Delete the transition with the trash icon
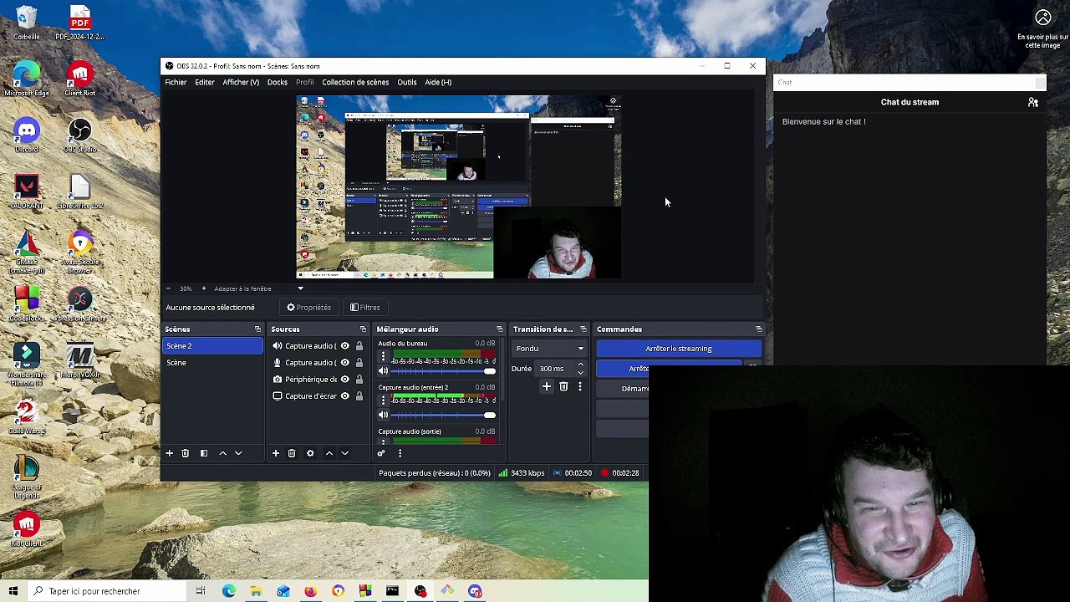 tap(563, 386)
